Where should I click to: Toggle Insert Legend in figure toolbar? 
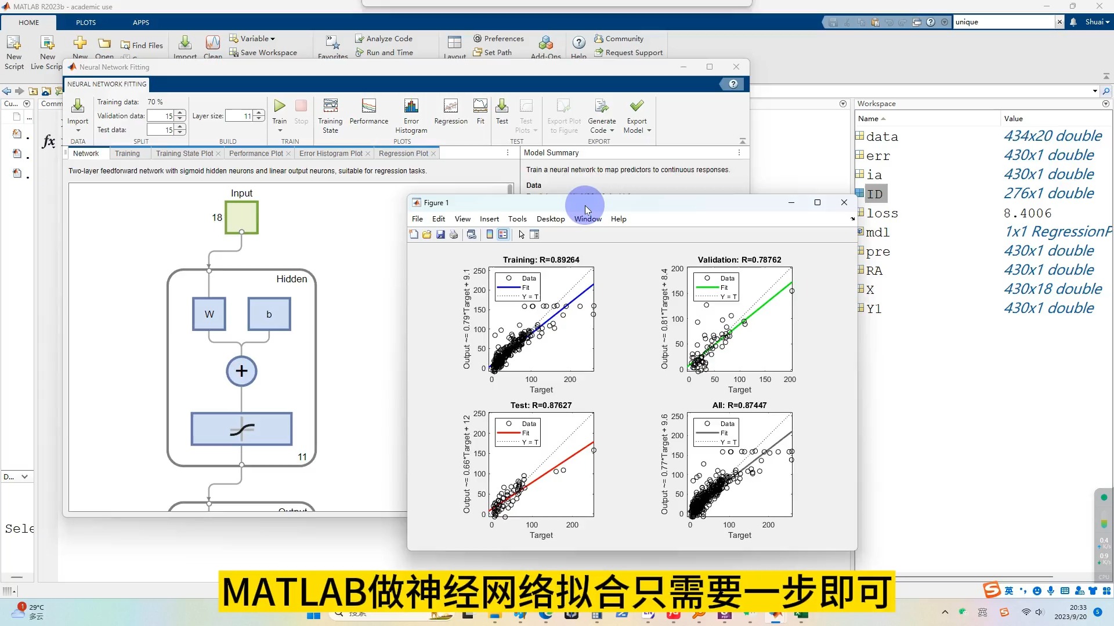click(x=503, y=235)
